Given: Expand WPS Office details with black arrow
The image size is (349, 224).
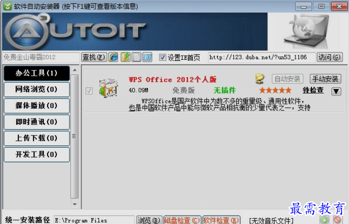Looking at the screenshot, I should [x=336, y=91].
